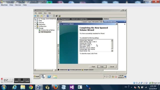
Task: Open the host Windows Start orb
Action: point(4,87)
